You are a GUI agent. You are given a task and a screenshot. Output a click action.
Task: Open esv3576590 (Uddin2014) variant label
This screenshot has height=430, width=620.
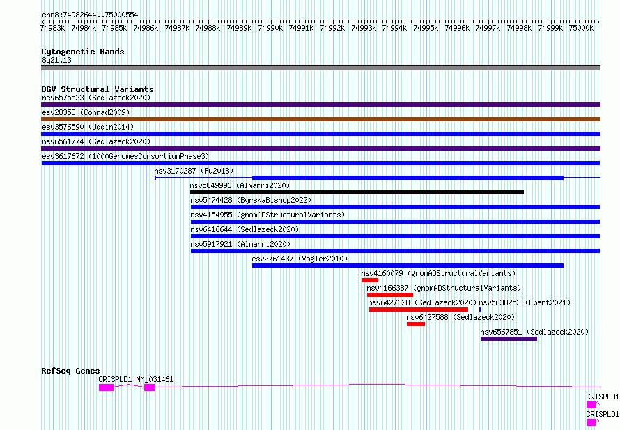[88, 127]
